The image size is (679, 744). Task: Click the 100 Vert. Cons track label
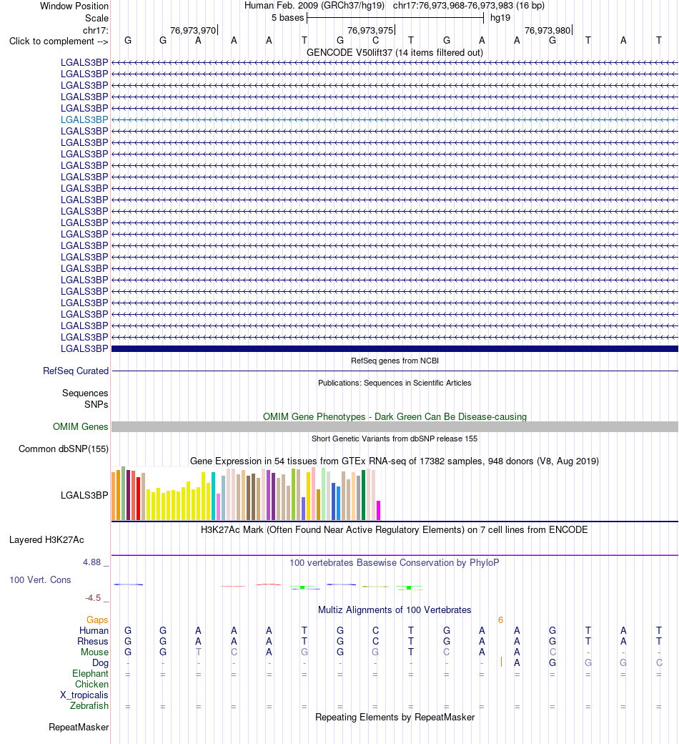coord(40,580)
